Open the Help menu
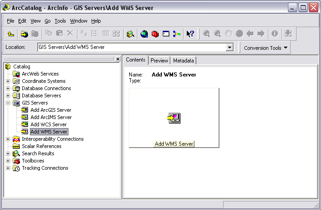The image size is (321, 210). coord(96,21)
